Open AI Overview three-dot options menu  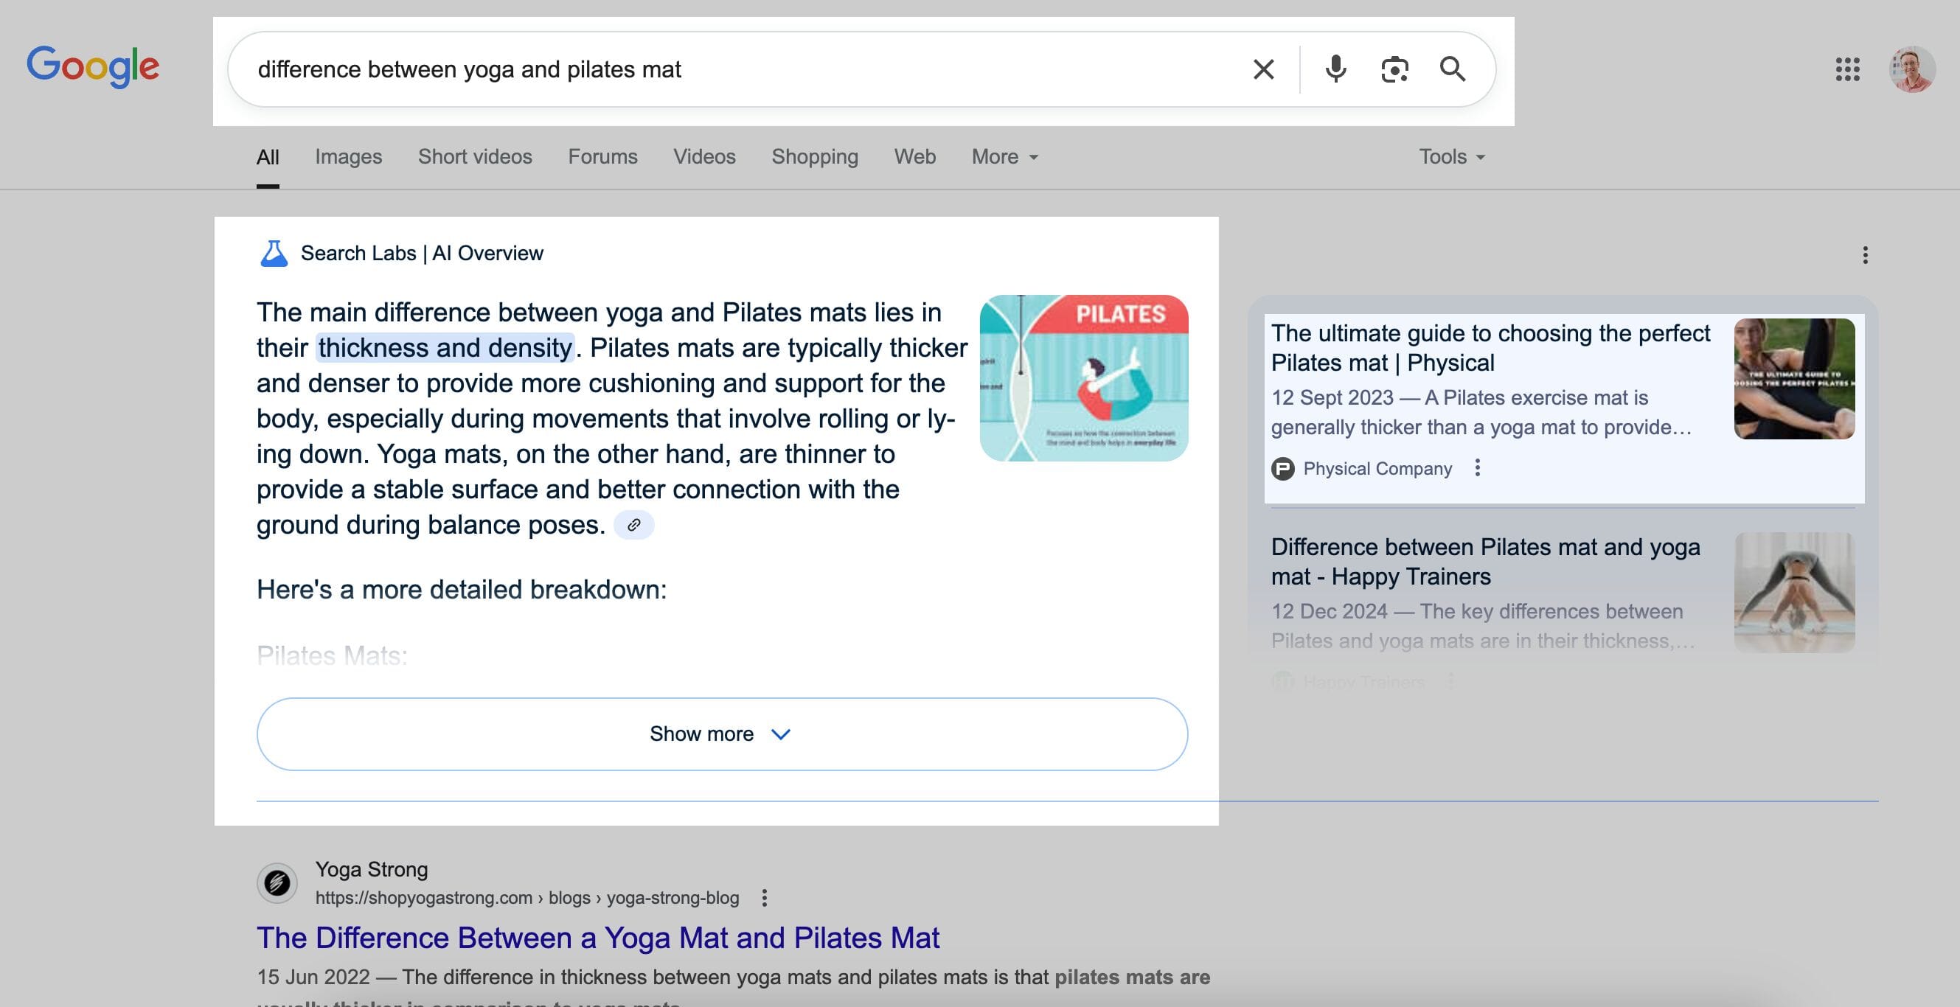pos(1865,255)
